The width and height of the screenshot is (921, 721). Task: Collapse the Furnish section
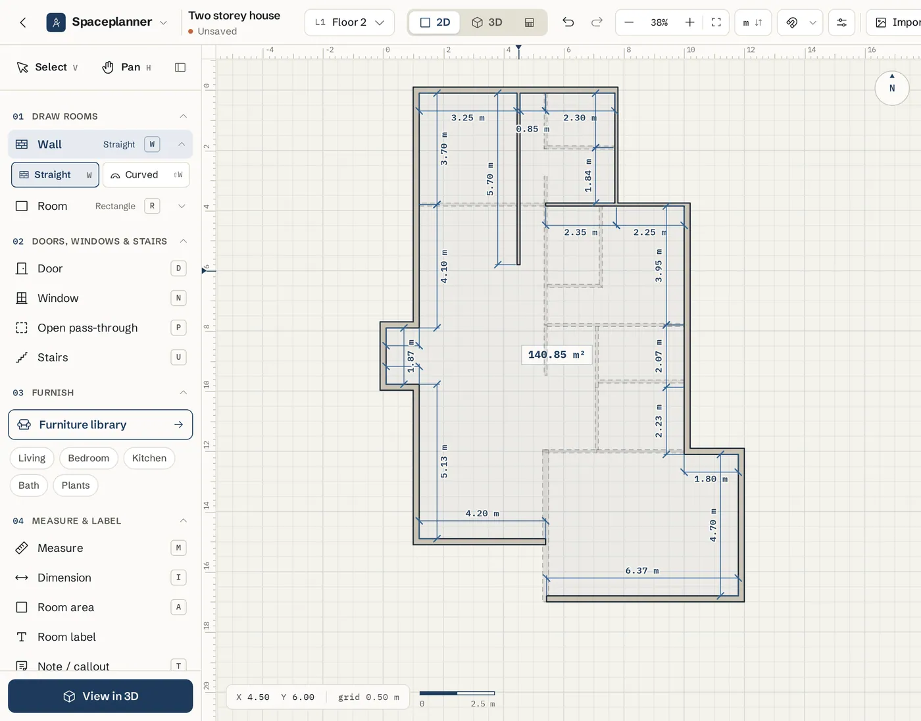pos(184,393)
